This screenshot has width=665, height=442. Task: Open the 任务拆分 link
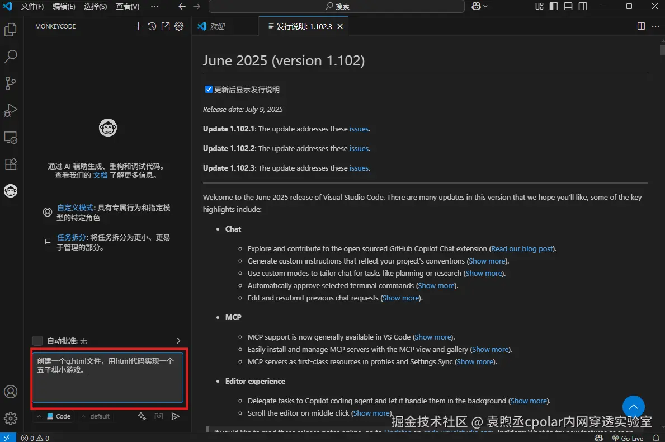pyautogui.click(x=71, y=237)
